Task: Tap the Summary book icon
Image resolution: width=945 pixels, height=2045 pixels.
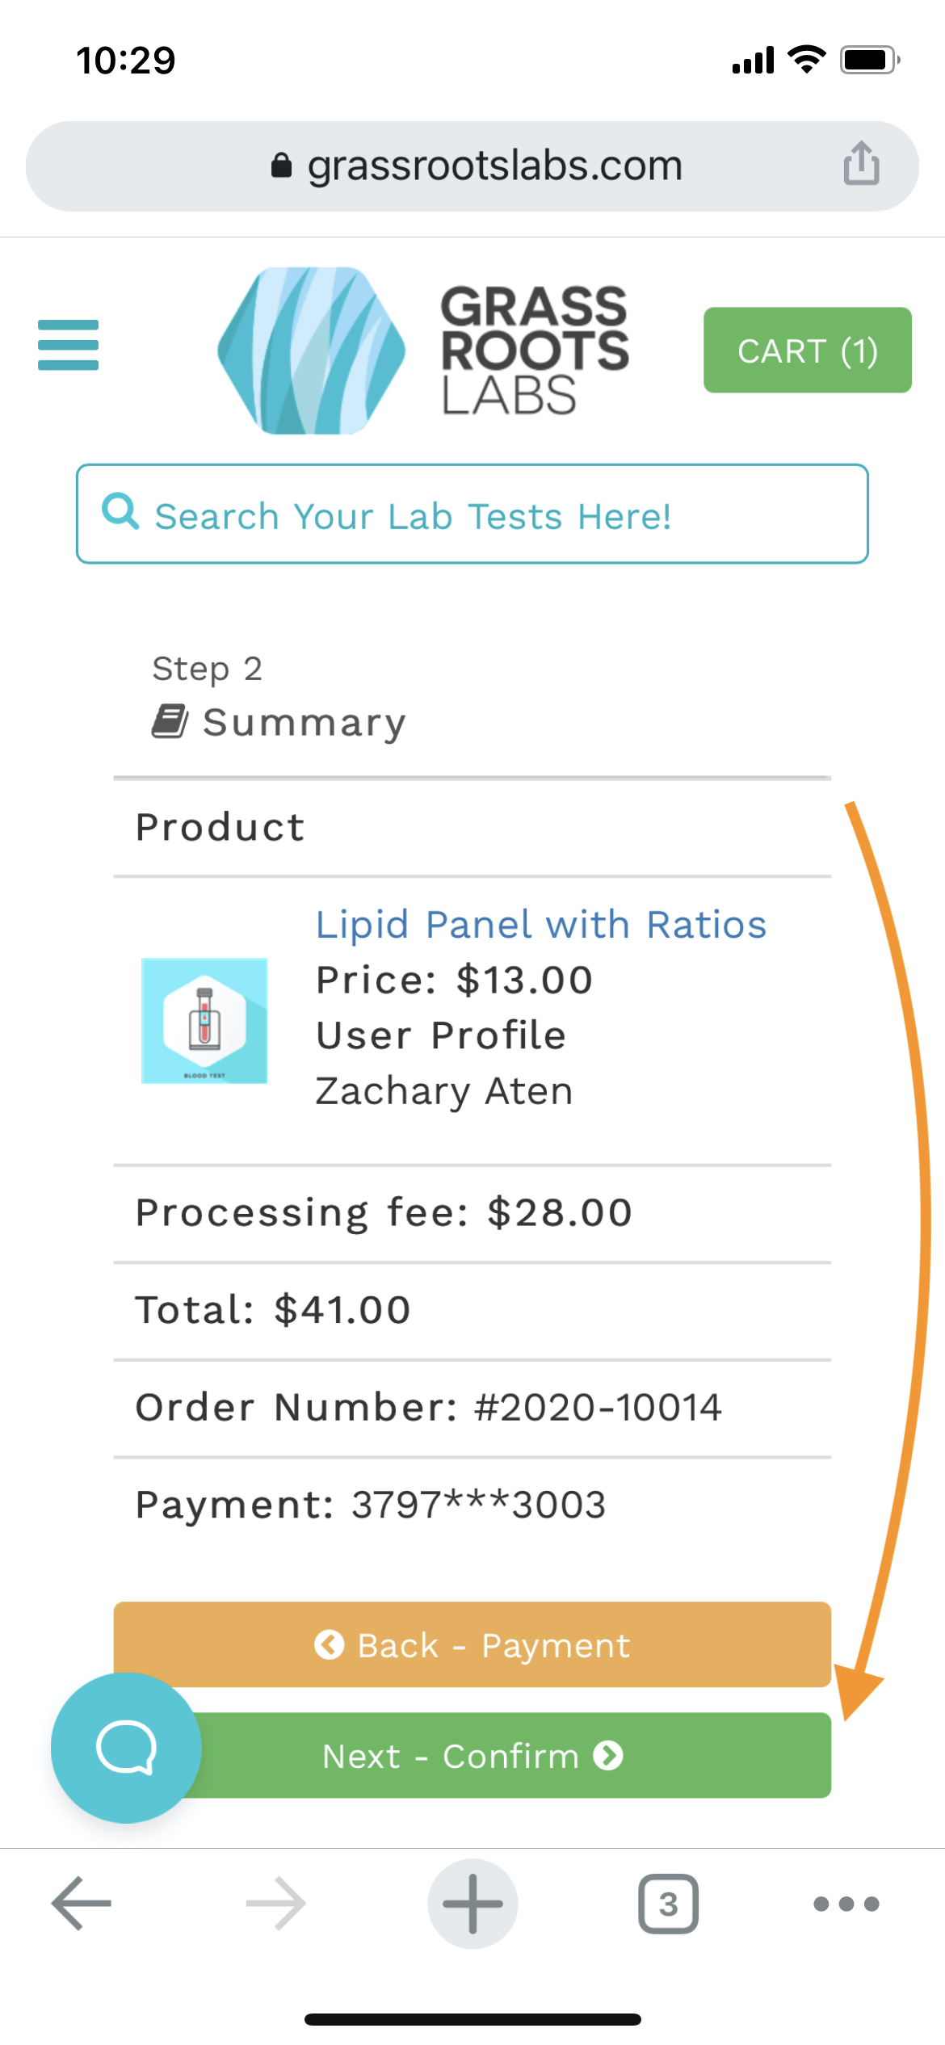Action: point(170,721)
